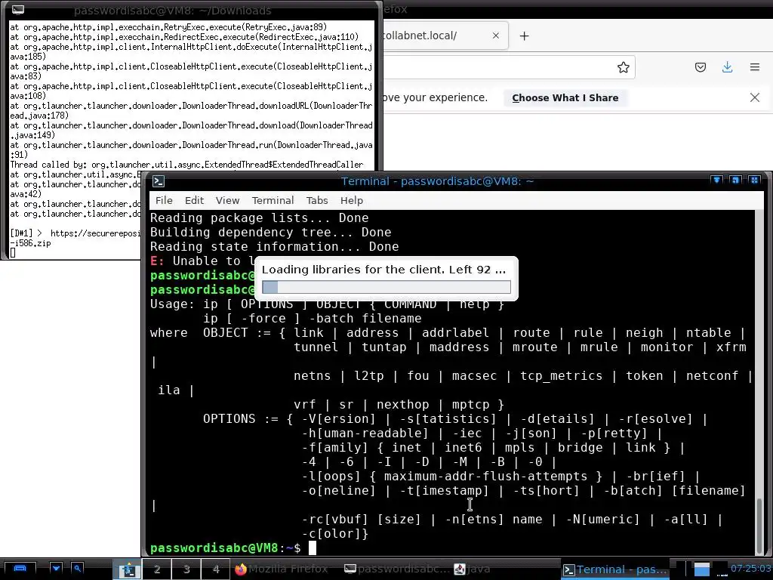The height and width of the screenshot is (580, 773).
Task: Click the monitor icon in Downloads terminal title bar
Action: pyautogui.click(x=18, y=10)
